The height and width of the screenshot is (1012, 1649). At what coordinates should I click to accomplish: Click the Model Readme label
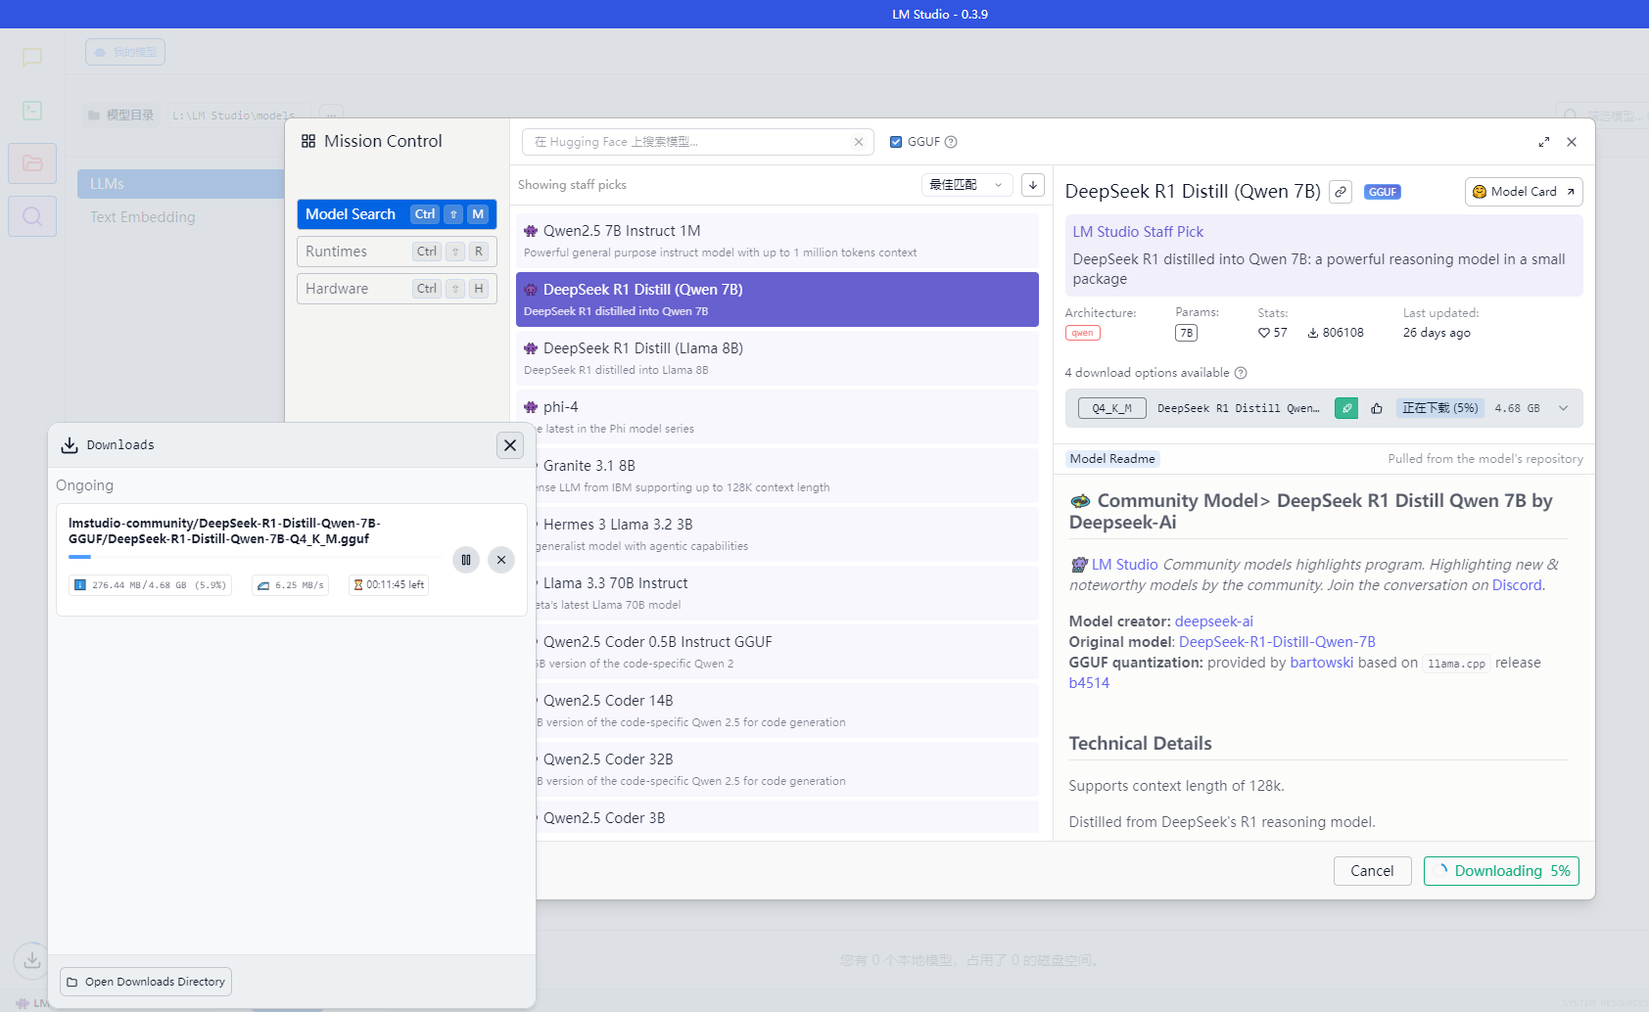point(1112,459)
